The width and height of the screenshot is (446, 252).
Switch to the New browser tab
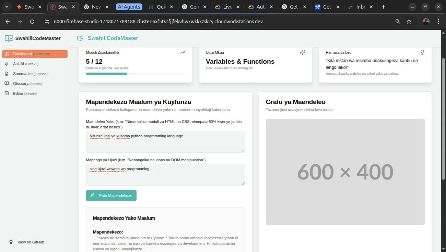96,7
